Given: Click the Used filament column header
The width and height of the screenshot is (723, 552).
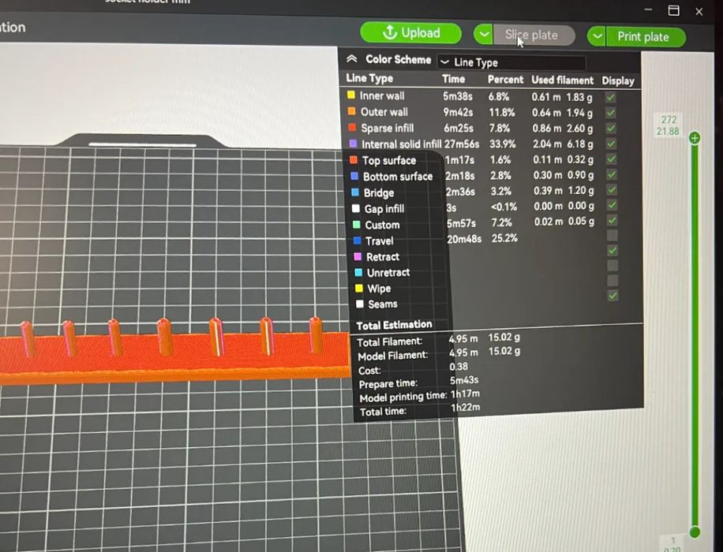Looking at the screenshot, I should tap(562, 80).
